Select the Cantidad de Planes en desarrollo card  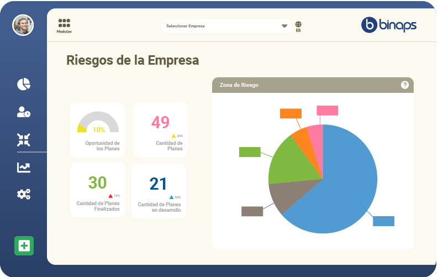159,191
